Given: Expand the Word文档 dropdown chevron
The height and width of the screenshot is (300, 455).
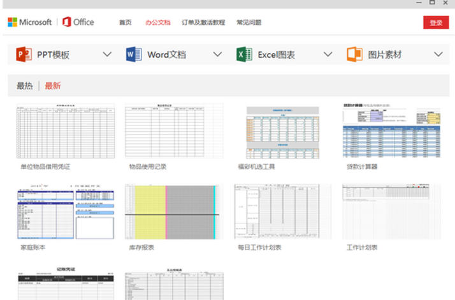Looking at the screenshot, I should pyautogui.click(x=217, y=55).
